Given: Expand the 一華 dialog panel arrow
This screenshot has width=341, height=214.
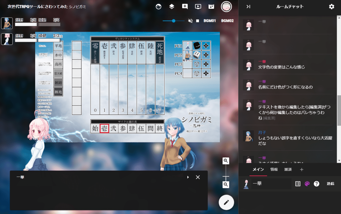Looking at the screenshot, I should [188, 177].
